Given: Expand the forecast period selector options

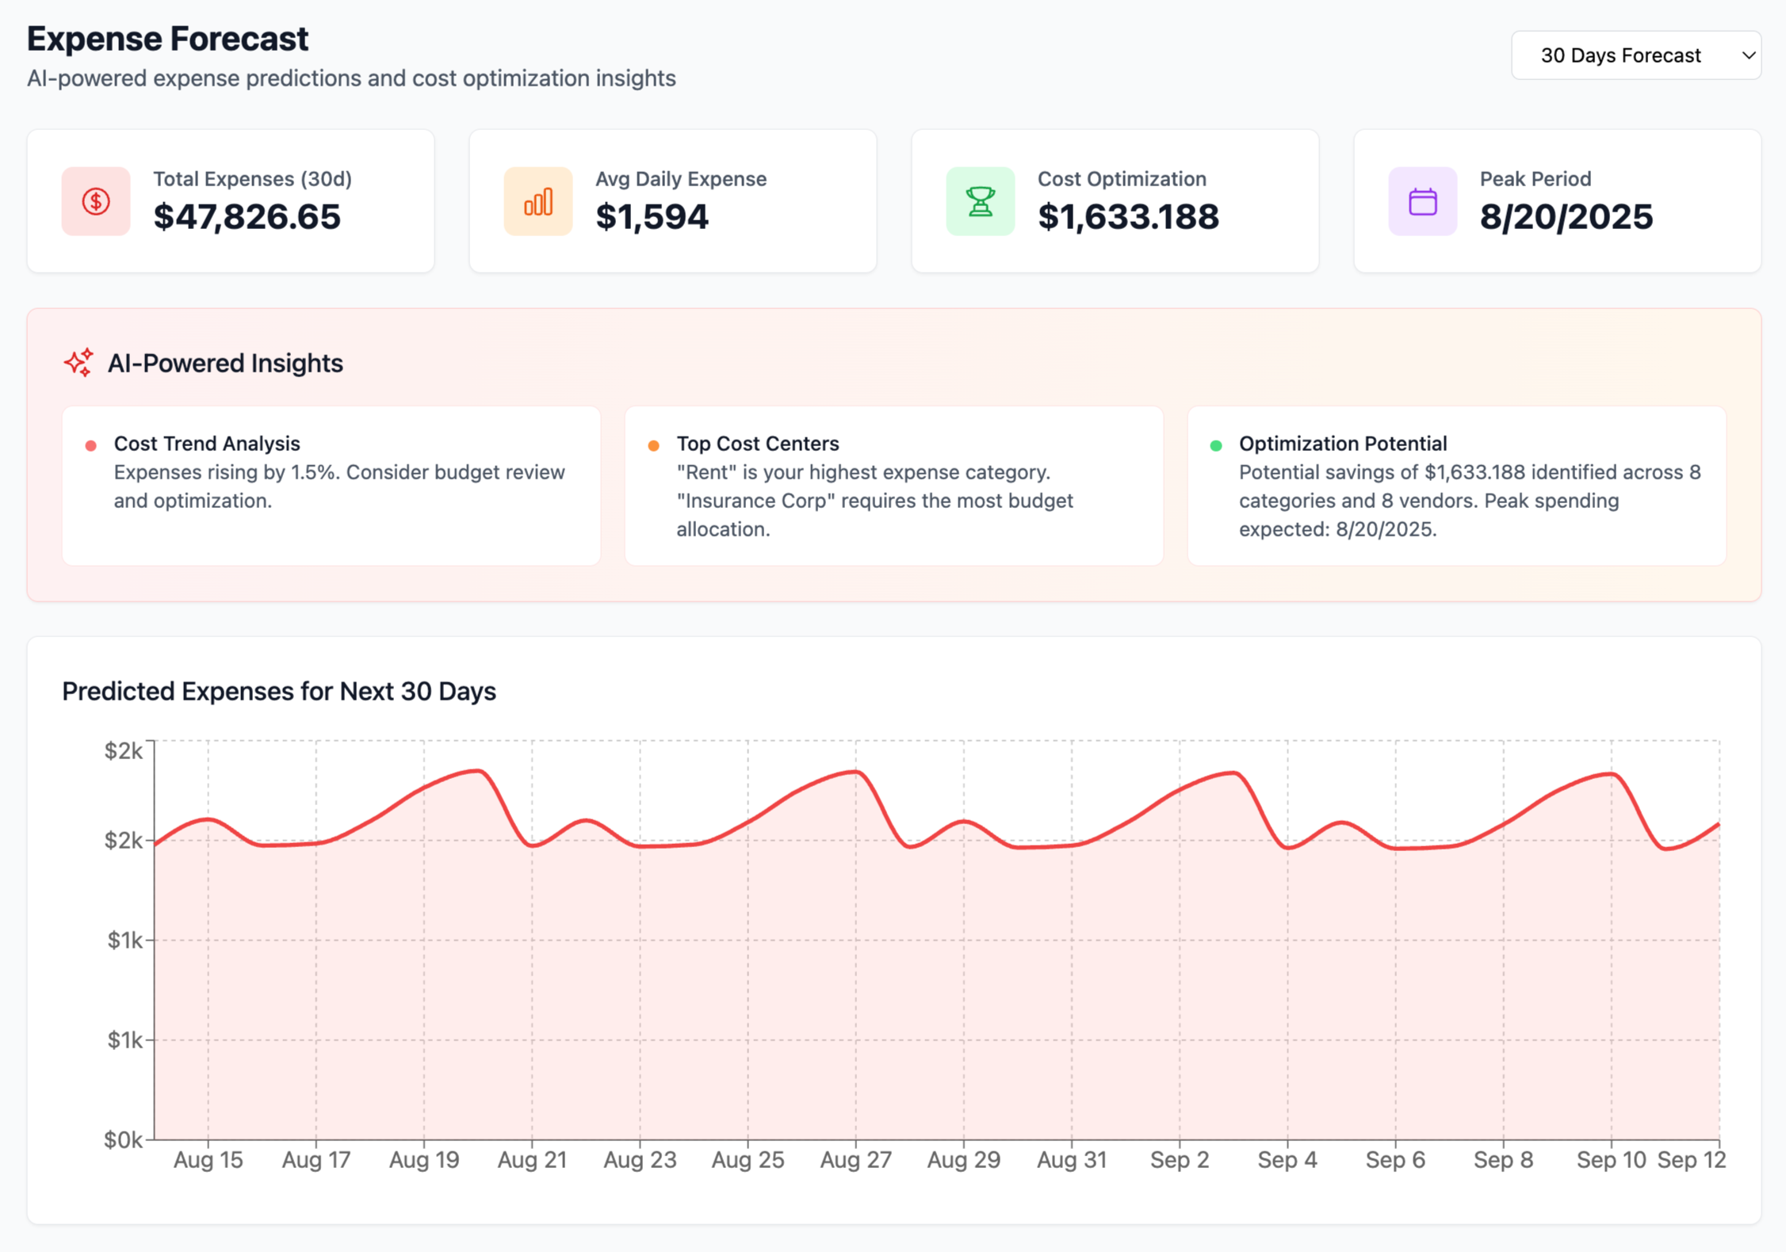Looking at the screenshot, I should click(1635, 55).
